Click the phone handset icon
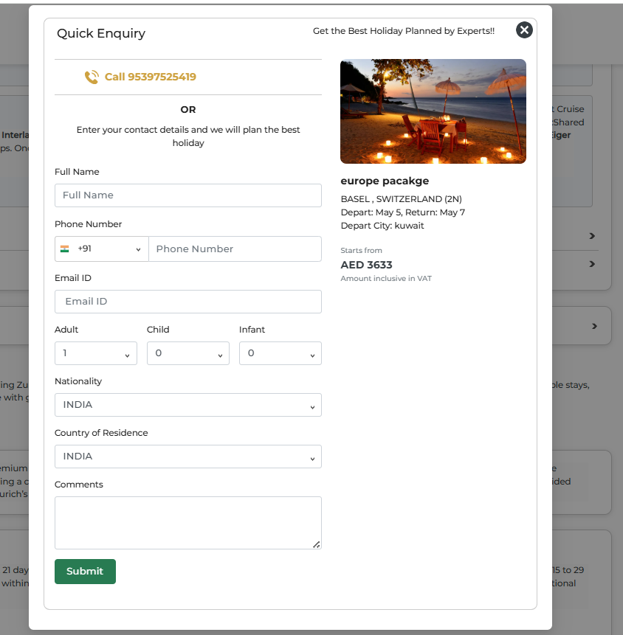The height and width of the screenshot is (635, 623). [92, 77]
